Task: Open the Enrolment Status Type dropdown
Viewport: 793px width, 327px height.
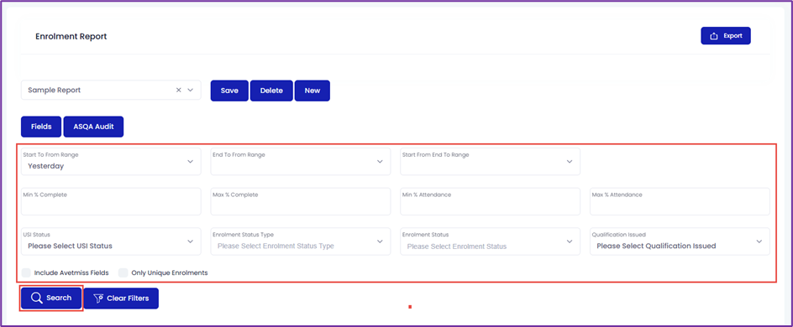Action: click(x=301, y=241)
